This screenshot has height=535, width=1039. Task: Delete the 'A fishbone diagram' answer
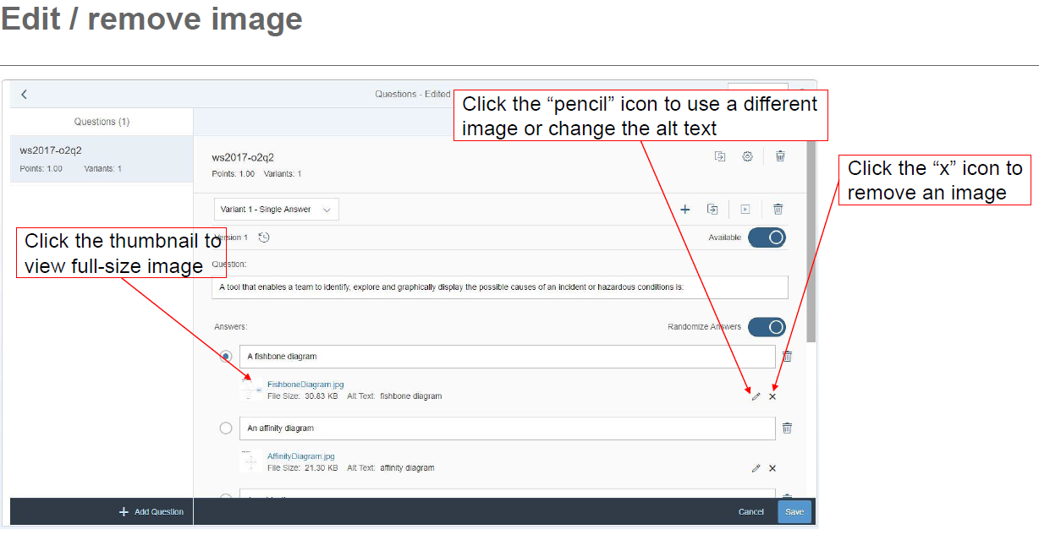tap(787, 357)
